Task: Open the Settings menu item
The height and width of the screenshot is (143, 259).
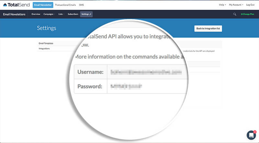Action: pyautogui.click(x=86, y=14)
